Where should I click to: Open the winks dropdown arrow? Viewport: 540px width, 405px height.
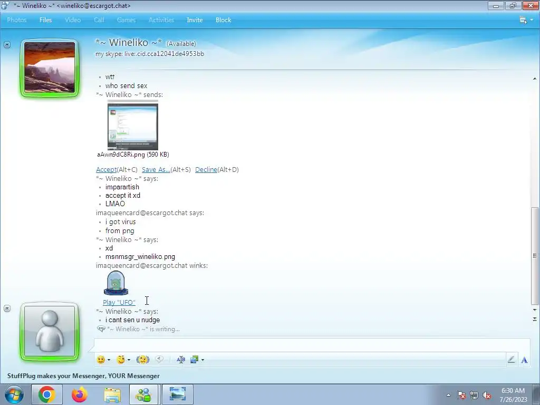point(129,360)
